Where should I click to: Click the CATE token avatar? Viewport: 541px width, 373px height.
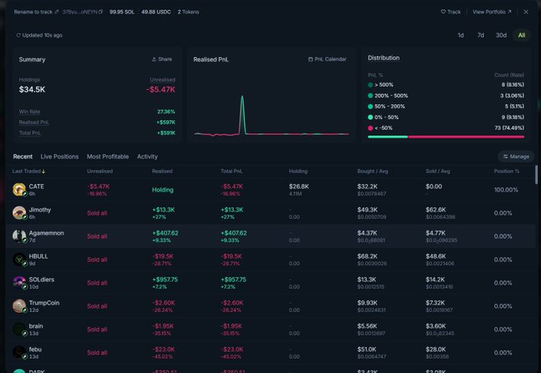(x=19, y=190)
